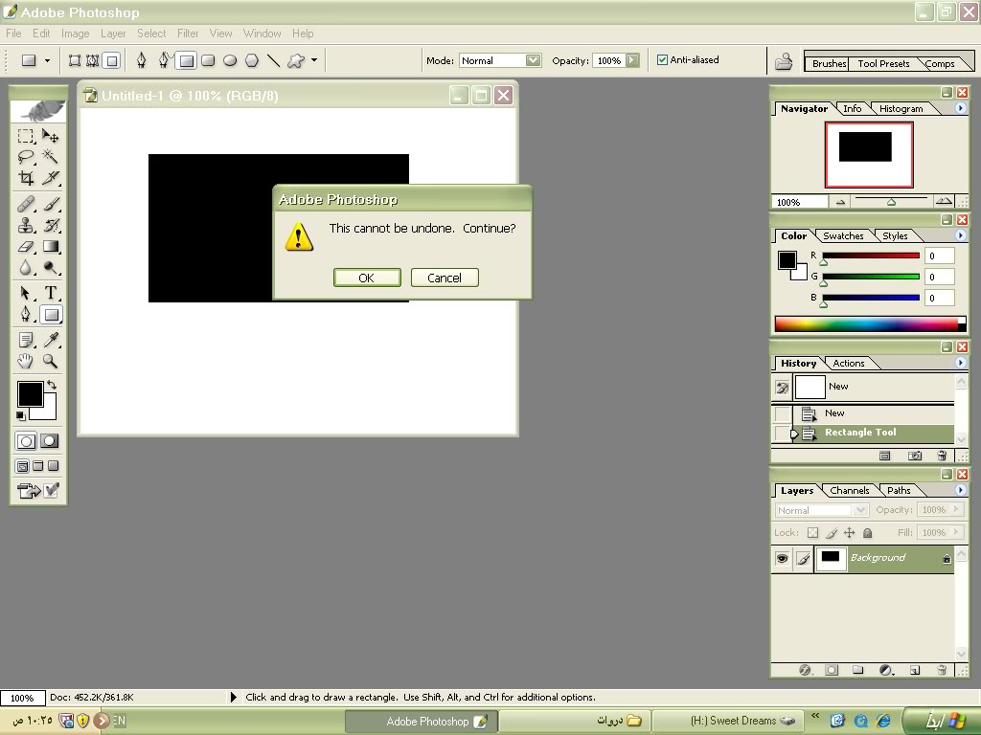Cancel the cannot be undone dialog

click(x=444, y=278)
